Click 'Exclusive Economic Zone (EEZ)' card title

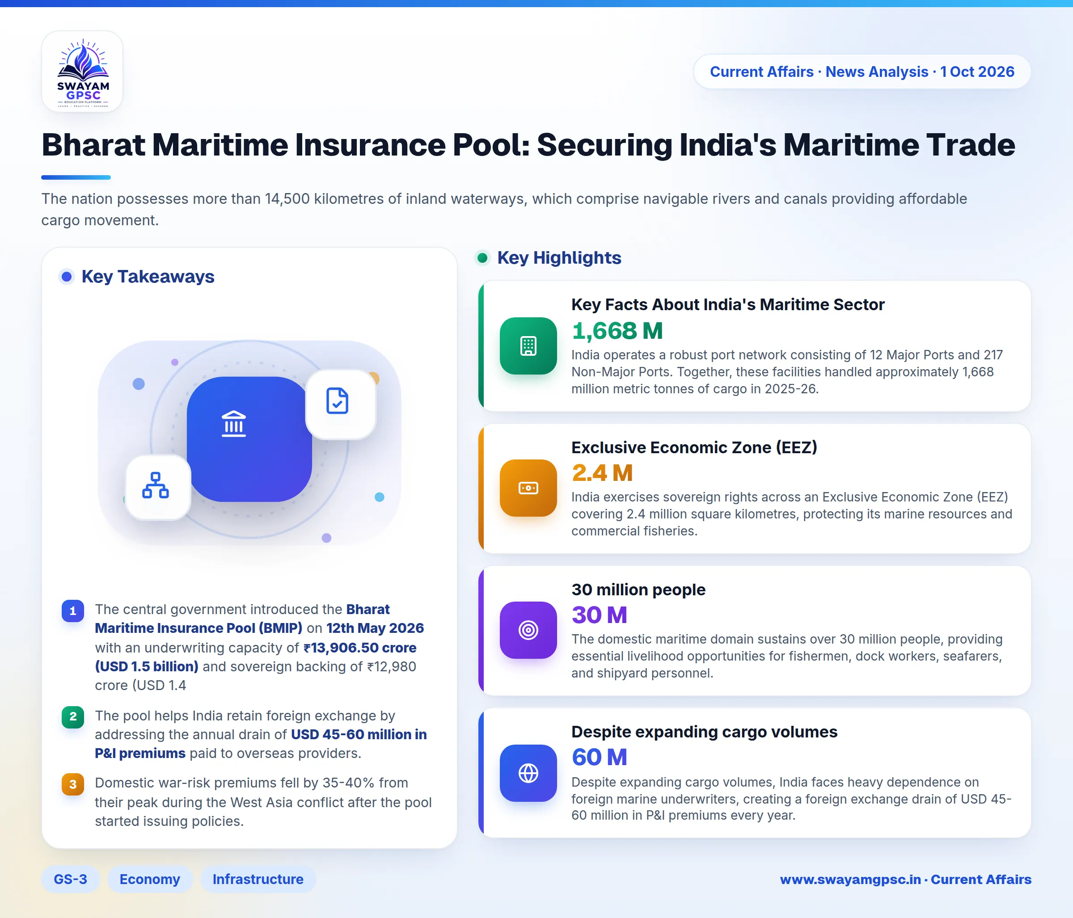click(694, 447)
